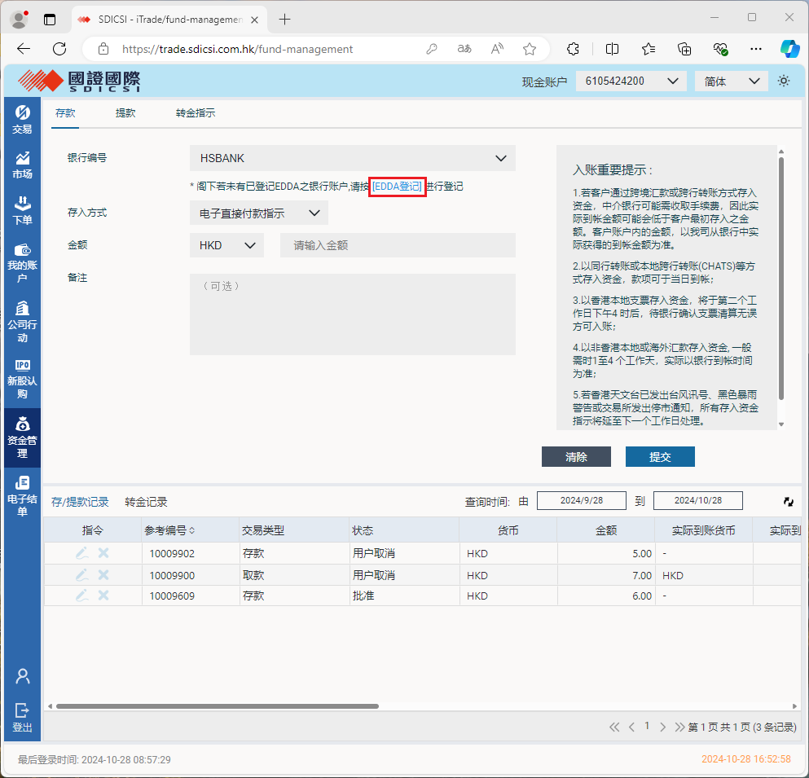Viewport: 809px width, 778px height.
Task: Open the [EDDA登记] registration link
Action: click(x=397, y=187)
